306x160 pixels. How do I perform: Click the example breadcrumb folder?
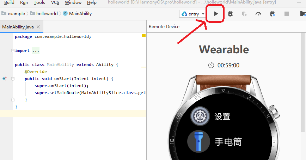pyautogui.click(x=13, y=14)
